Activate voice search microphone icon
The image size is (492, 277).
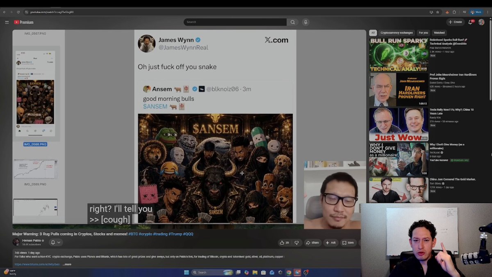pos(305,22)
